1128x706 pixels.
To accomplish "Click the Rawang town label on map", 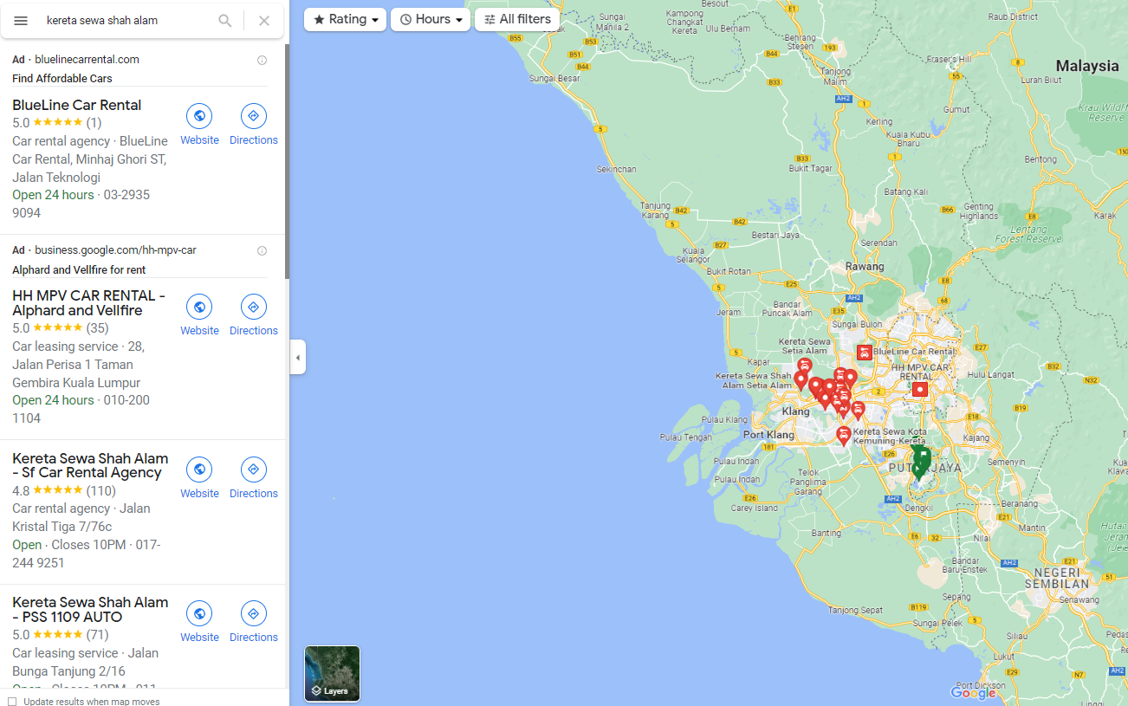I will click(x=865, y=267).
